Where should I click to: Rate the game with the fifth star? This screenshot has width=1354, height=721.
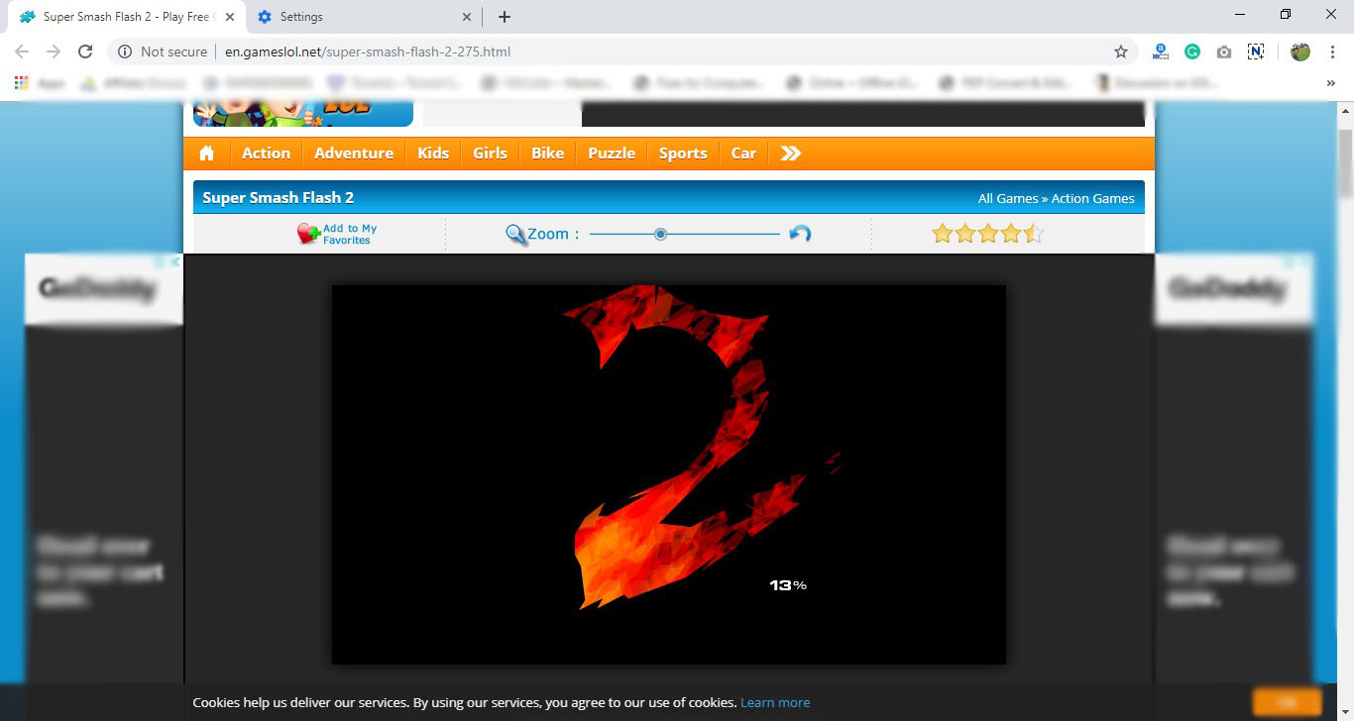tap(1034, 234)
